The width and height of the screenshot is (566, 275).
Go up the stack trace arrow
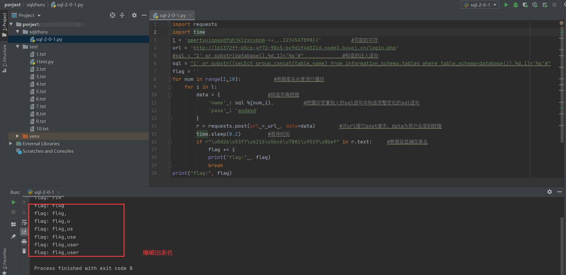[x=24, y=203]
